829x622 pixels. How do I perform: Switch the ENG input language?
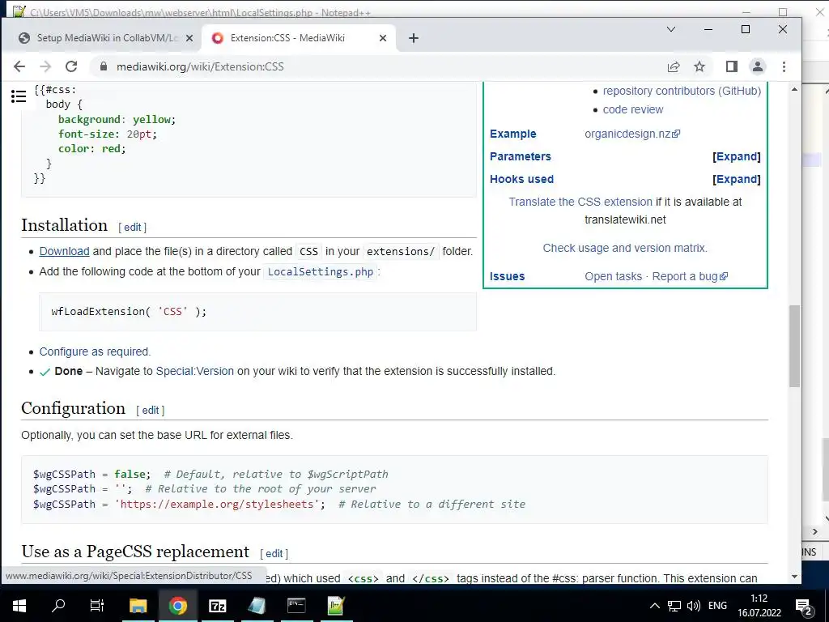pos(717,606)
